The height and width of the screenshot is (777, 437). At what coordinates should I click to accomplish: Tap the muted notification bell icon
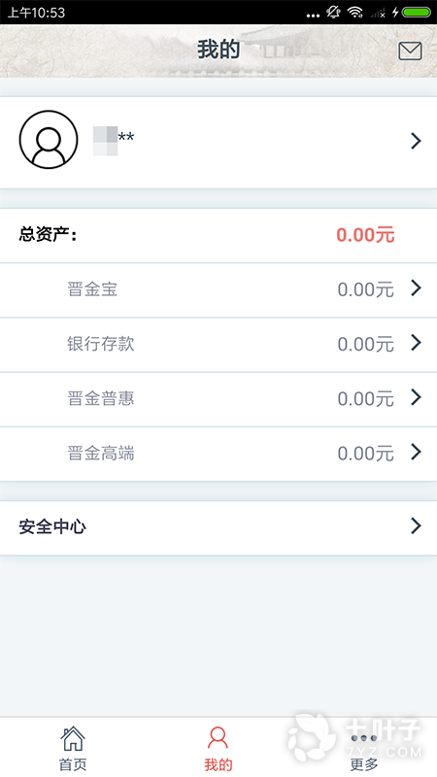pyautogui.click(x=333, y=13)
